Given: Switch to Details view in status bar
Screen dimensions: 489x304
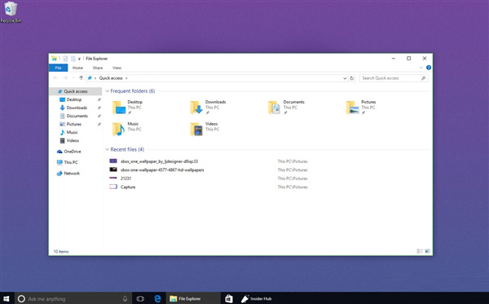Looking at the screenshot, I should (420, 251).
